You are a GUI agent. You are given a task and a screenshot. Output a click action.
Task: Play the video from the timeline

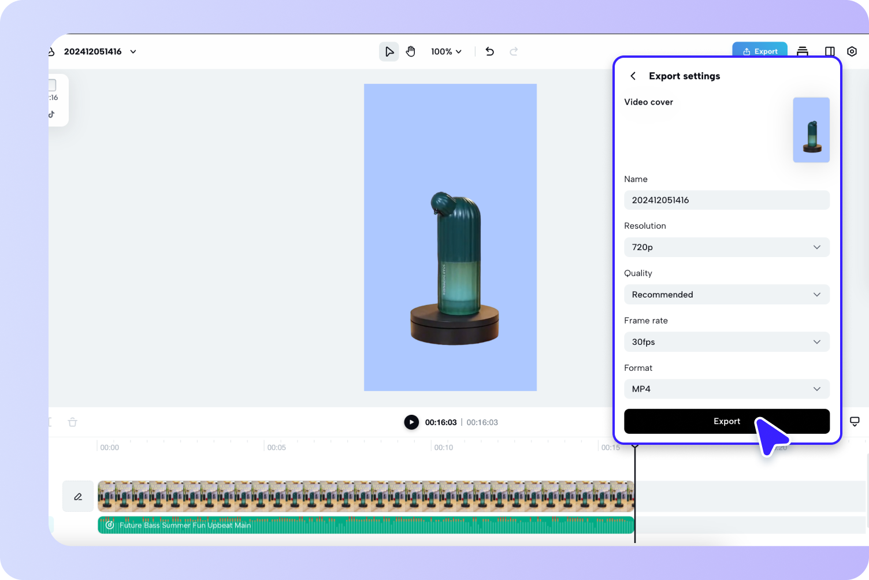point(411,422)
